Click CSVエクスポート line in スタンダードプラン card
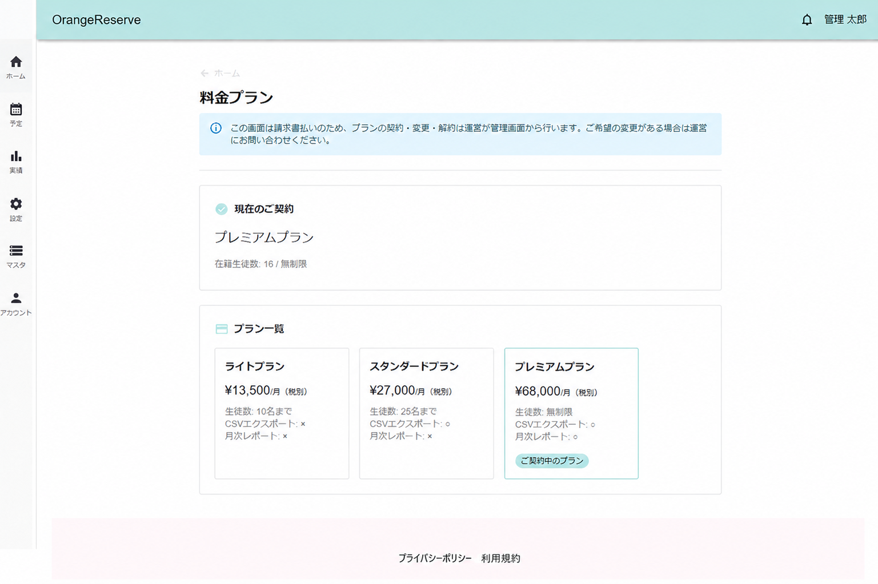This screenshot has width=878, height=584. click(410, 424)
